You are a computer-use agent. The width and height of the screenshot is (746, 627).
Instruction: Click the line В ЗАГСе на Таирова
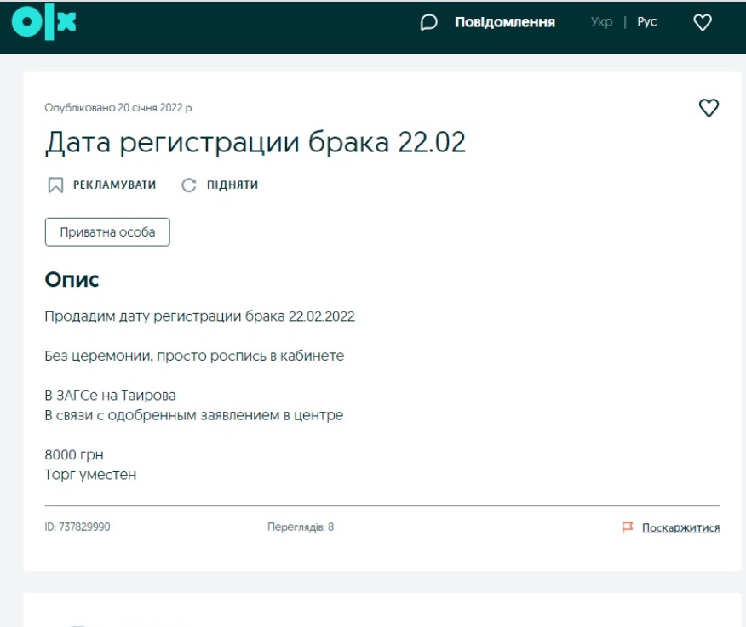pos(111,396)
